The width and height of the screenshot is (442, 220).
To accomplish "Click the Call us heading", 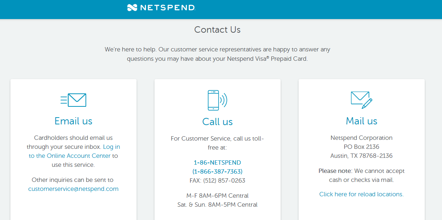I will 218,122.
